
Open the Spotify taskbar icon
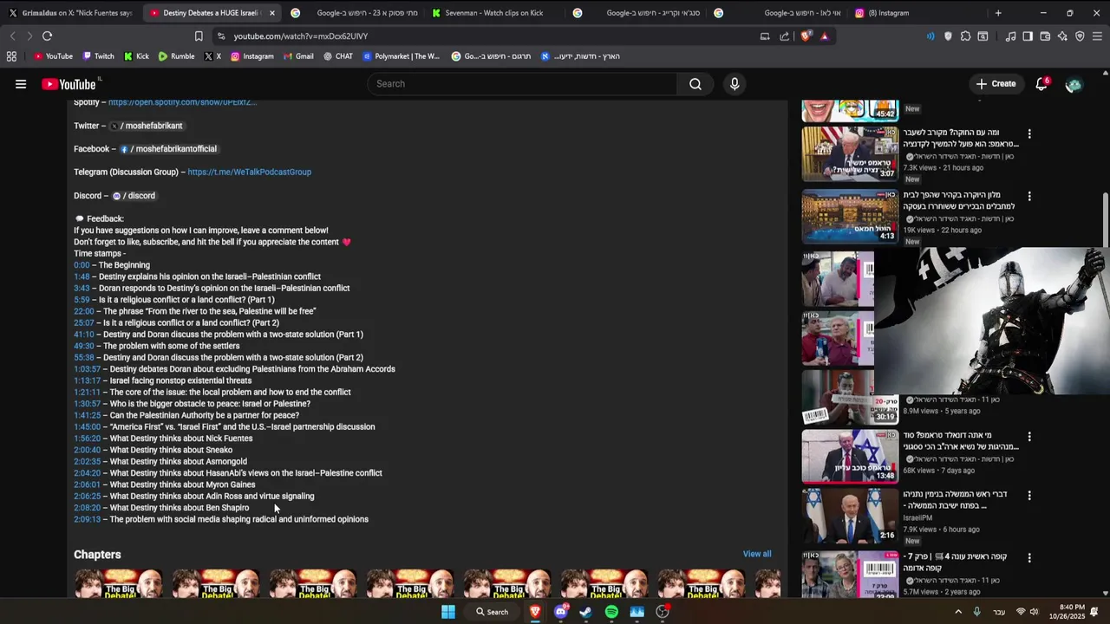[x=611, y=612]
